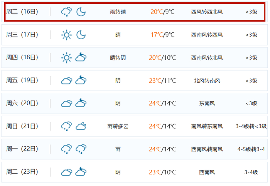The width and height of the screenshot is (270, 186).
Task: Click the 晴转阴 weather text
Action: pyautogui.click(x=118, y=58)
